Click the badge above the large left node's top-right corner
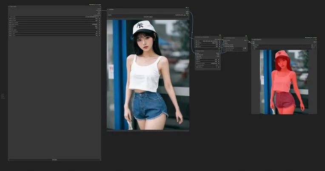The width and height of the screenshot is (325, 171). coord(95,5)
